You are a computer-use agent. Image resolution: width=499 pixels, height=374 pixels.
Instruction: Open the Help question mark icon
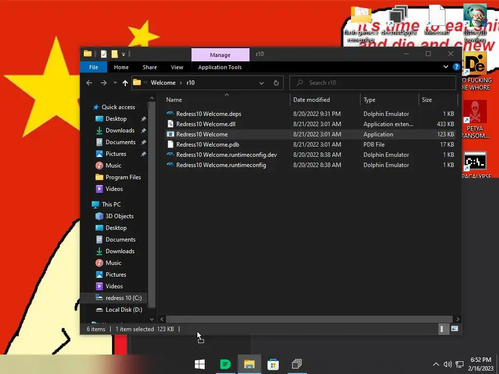(456, 67)
